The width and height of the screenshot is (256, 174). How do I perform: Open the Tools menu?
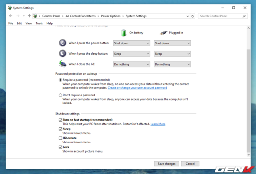click(x=39, y=23)
